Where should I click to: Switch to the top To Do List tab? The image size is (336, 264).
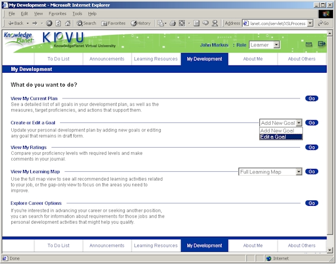tap(58, 59)
